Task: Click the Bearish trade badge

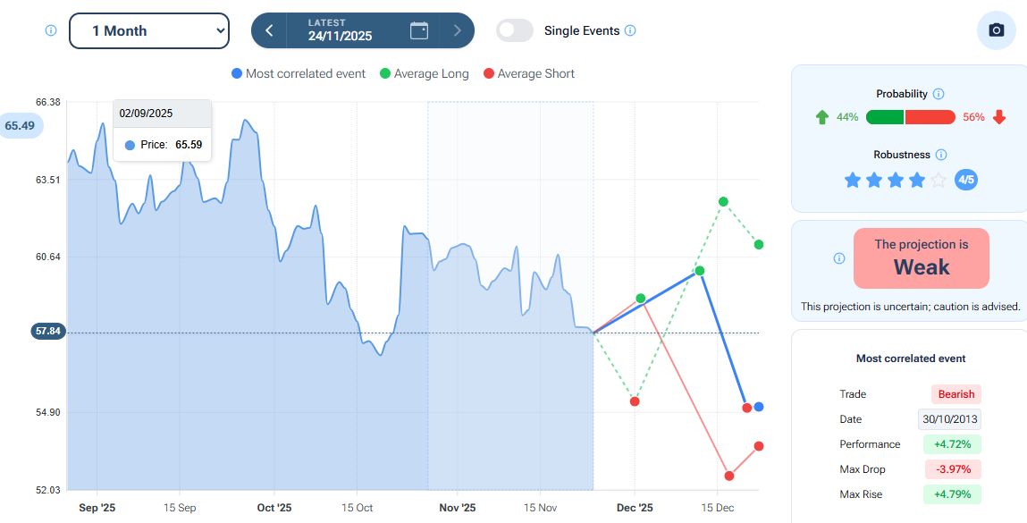Action: click(x=955, y=394)
